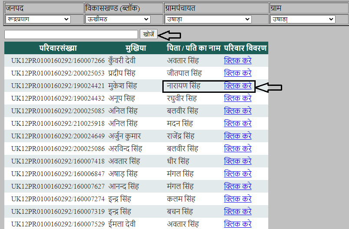Click क्लिक करे link for अर्जुन कुमार
This screenshot has height=229, width=349.
(237, 136)
